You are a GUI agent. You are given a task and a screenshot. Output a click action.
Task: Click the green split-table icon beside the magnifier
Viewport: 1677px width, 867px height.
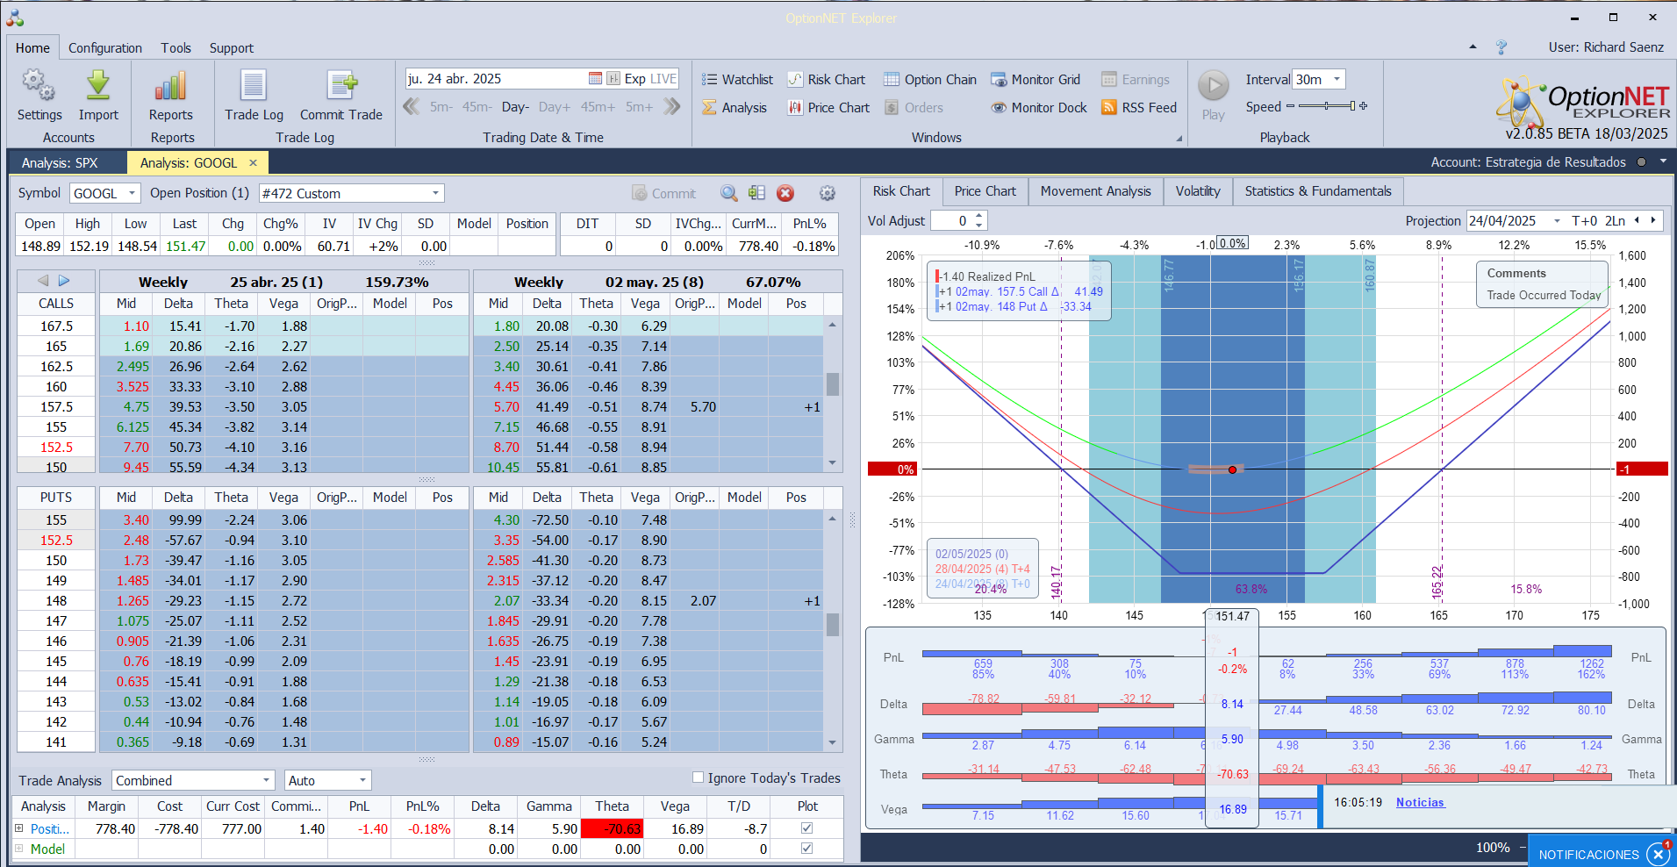(756, 193)
